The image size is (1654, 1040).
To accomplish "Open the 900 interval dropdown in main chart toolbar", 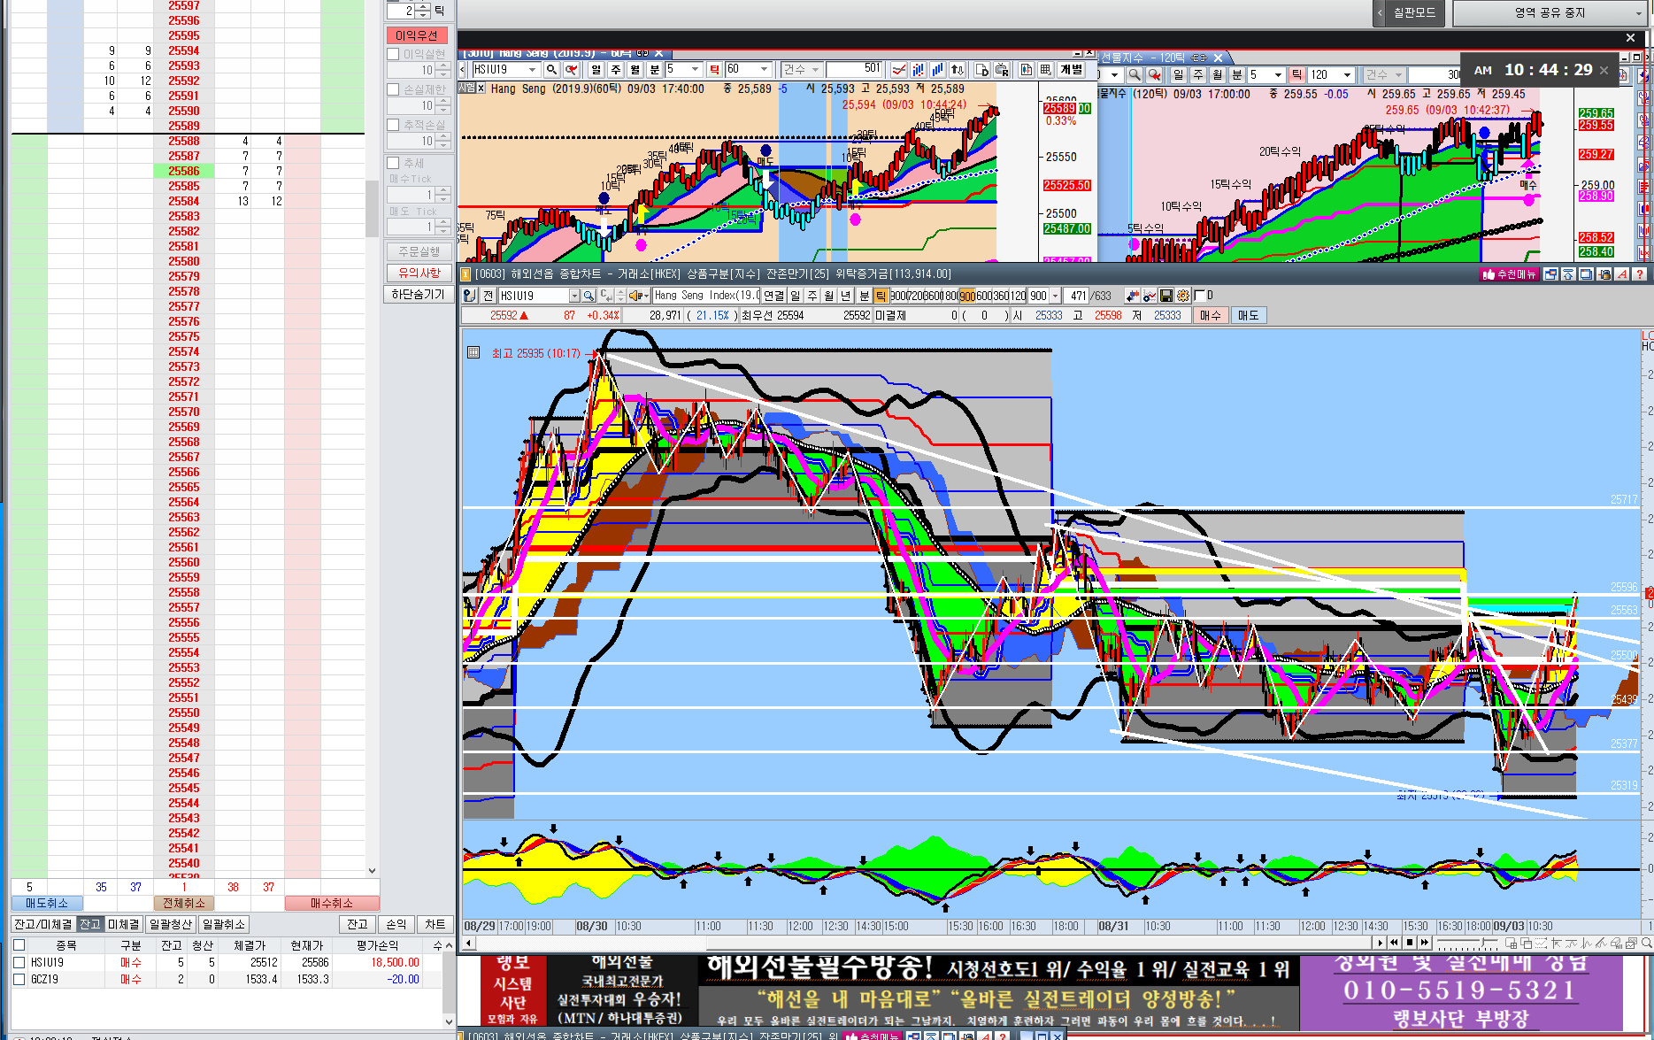I will (x=1056, y=296).
